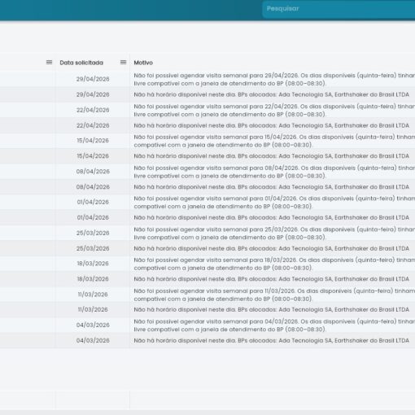Select motivo 'visita semanal para 18/03/2026'

point(274,264)
